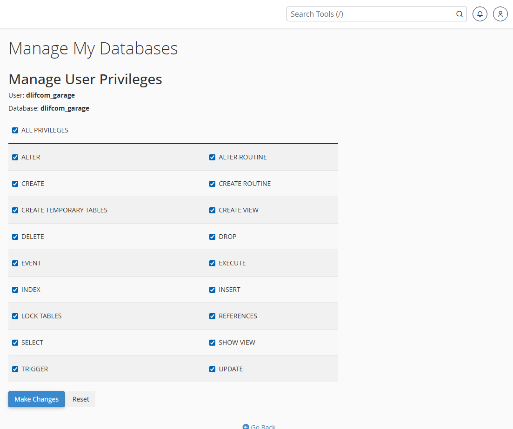Screen dimensions: 513x429
Task: Uncheck the ALL PRIVILEGES checkbox
Action: 15,131
